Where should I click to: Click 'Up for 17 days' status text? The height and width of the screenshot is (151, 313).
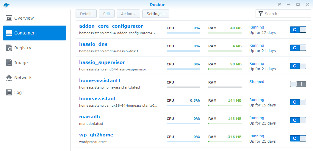click(x=262, y=32)
